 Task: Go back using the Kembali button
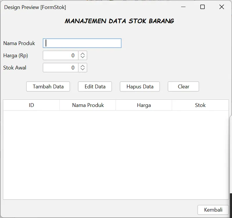pyautogui.click(x=213, y=210)
